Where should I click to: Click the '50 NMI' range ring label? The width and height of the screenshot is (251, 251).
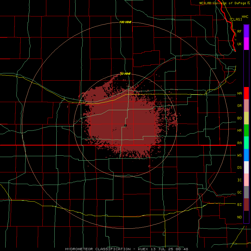pyautogui.click(x=125, y=74)
